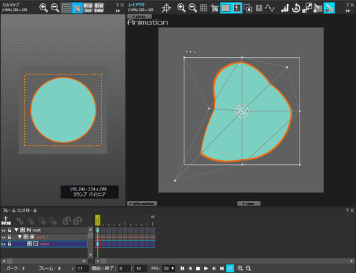The image size is (356, 273).
Task: Open the Grid Color setting
Action: pos(99,8)
